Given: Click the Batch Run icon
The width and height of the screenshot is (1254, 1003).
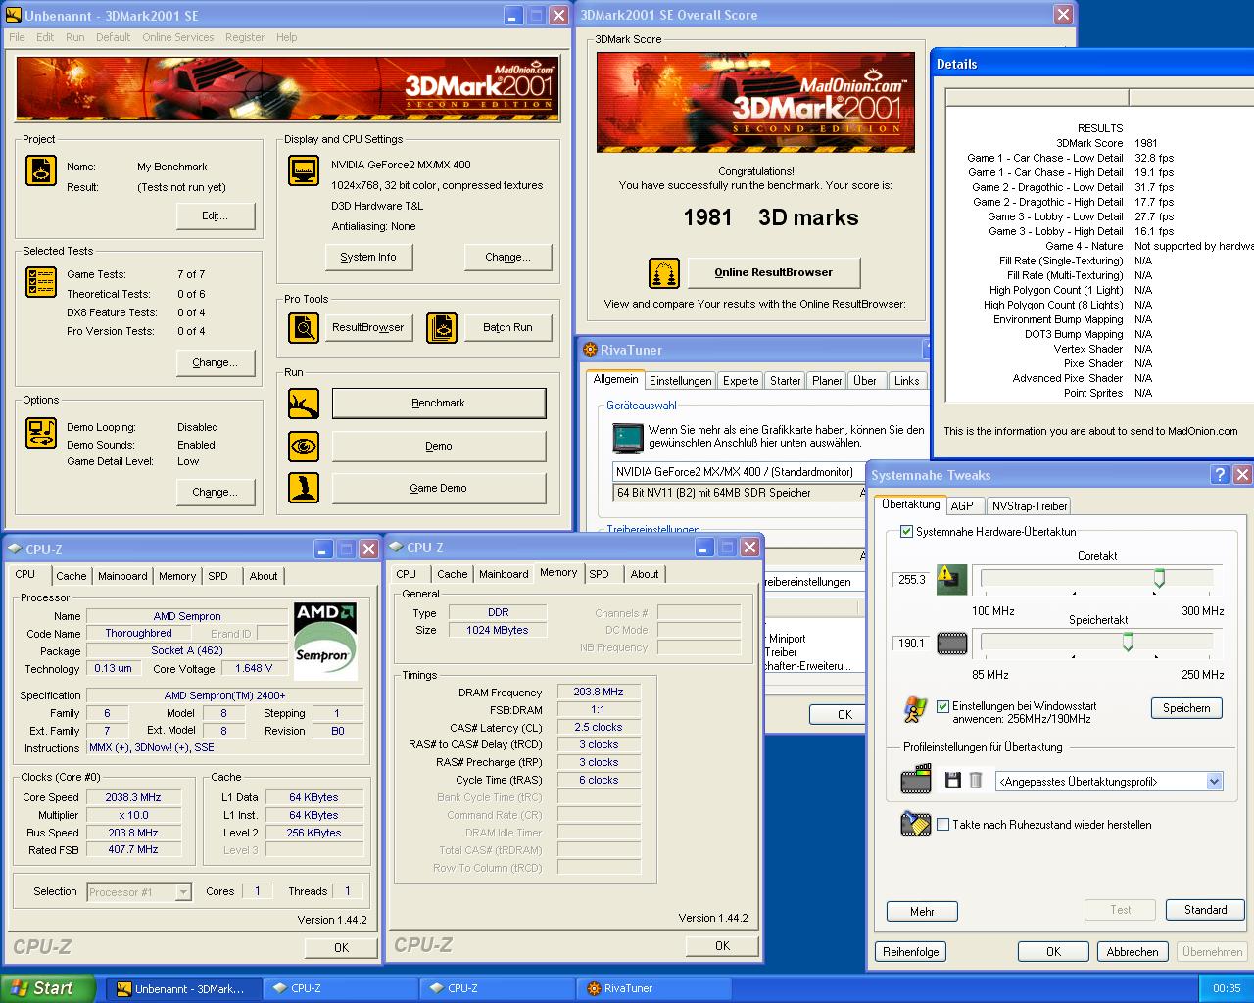Looking at the screenshot, I should tap(442, 328).
